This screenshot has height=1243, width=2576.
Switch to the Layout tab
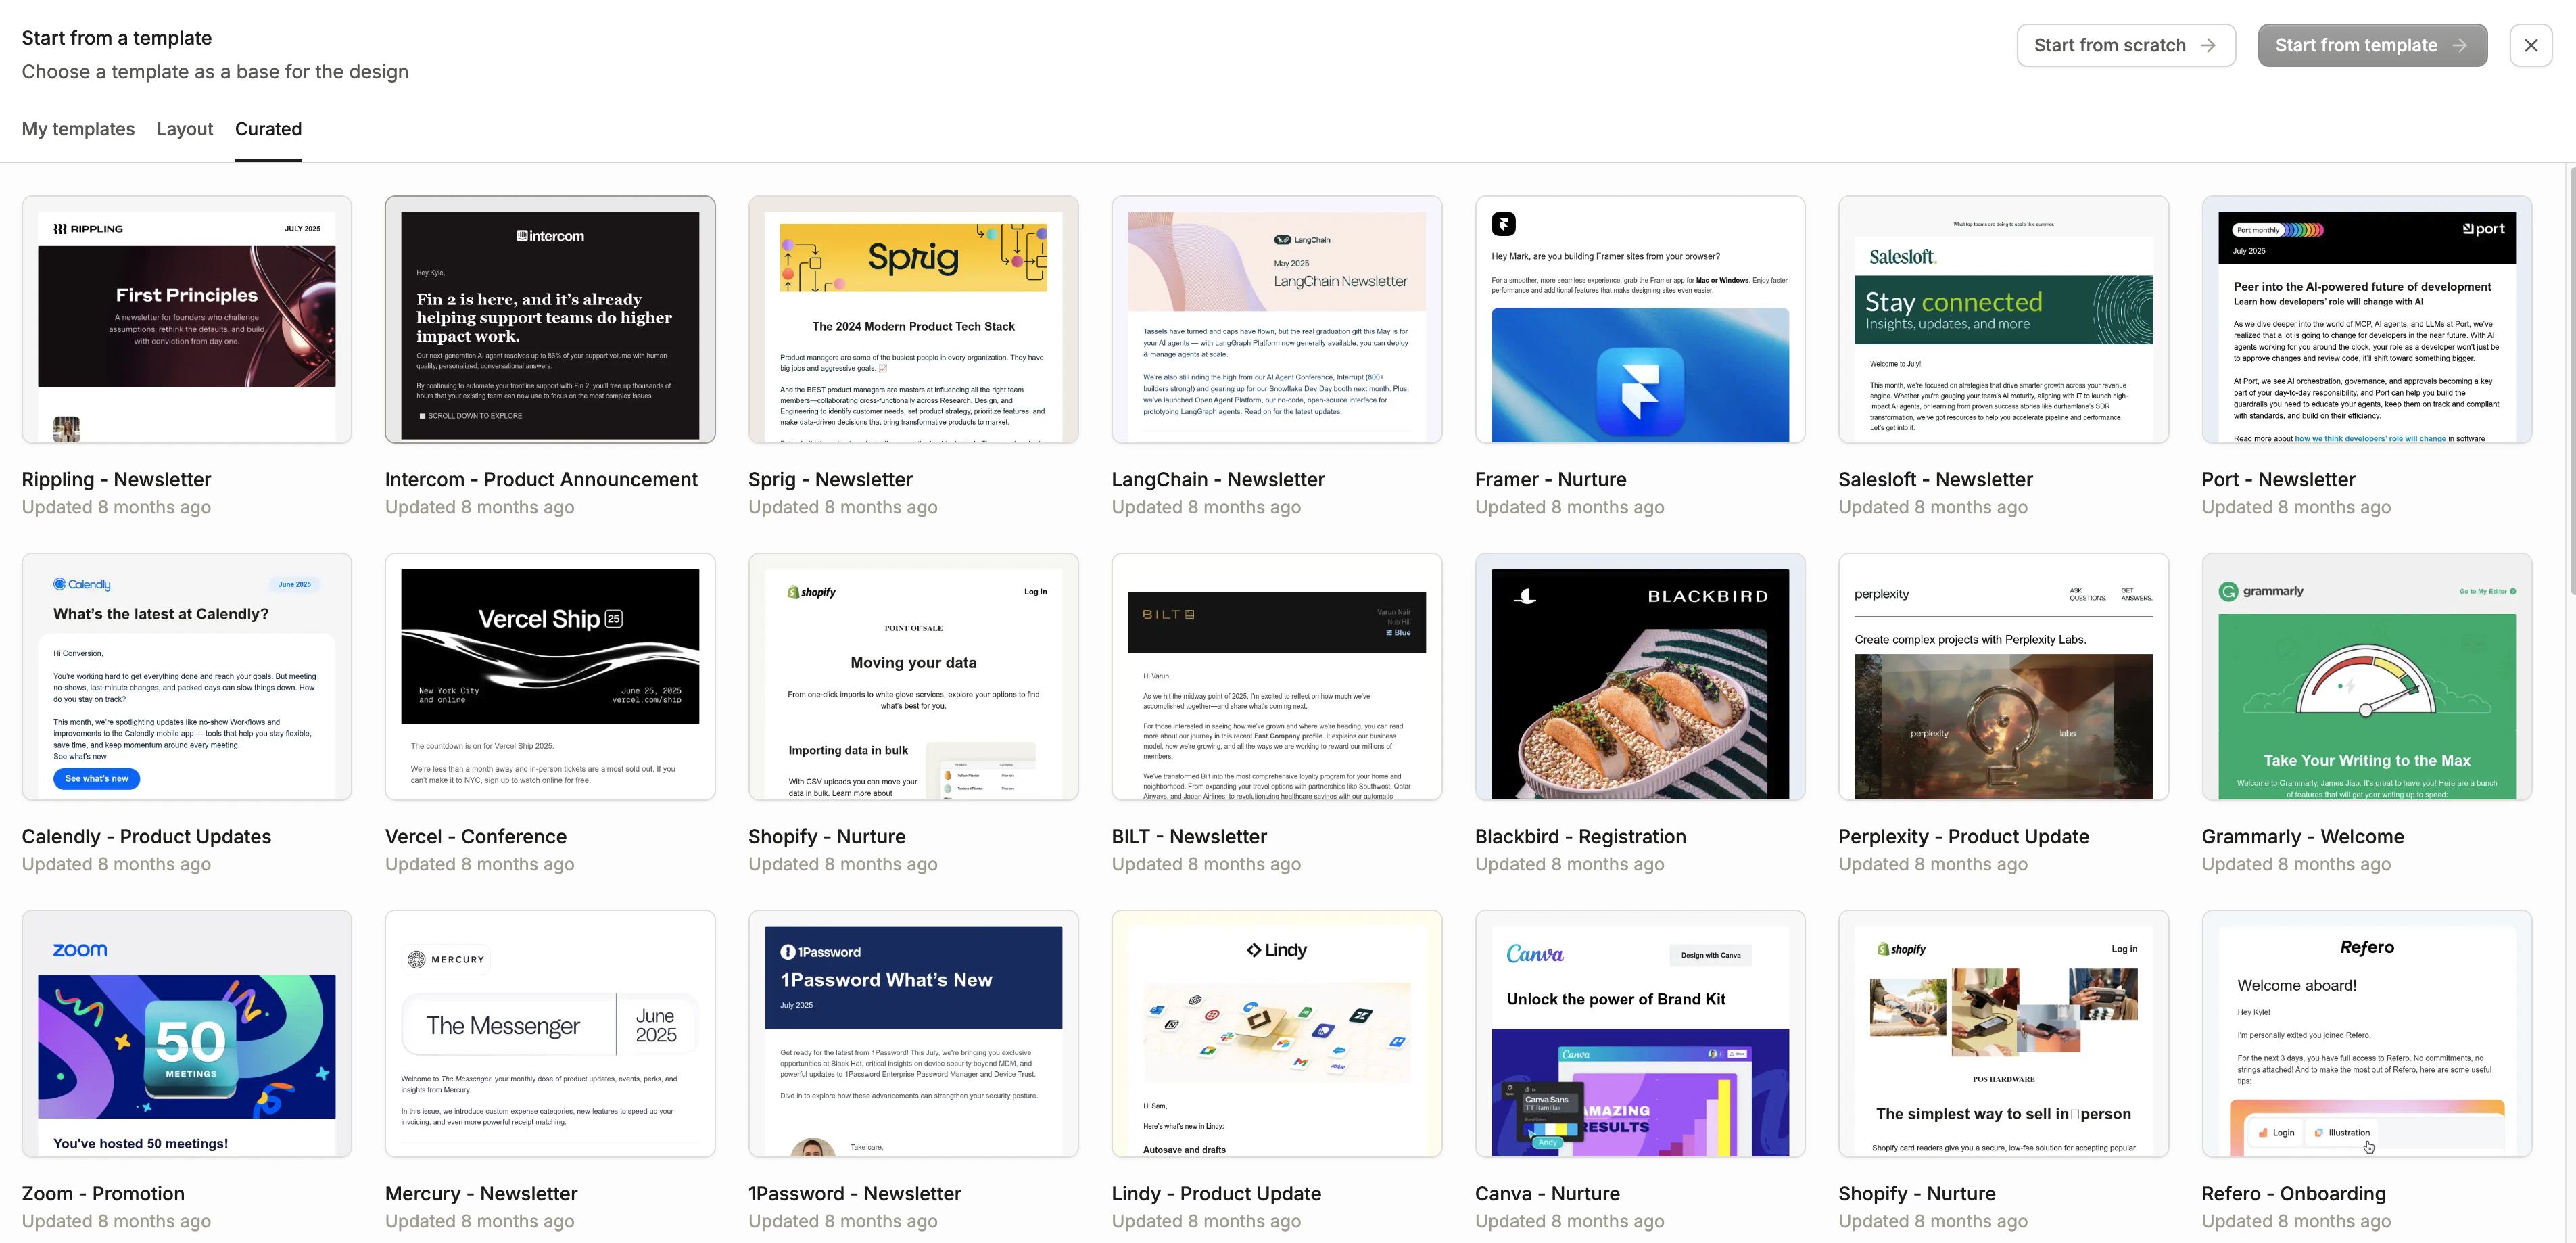[x=185, y=129]
